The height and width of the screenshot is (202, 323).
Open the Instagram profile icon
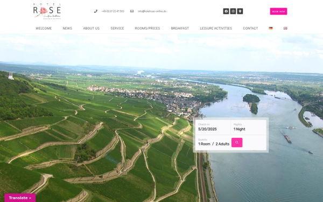233,11
